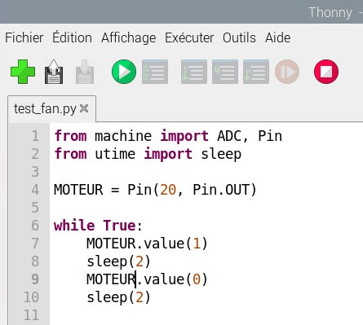
Task: Click line number 6 in the gutter
Action: click(x=35, y=226)
